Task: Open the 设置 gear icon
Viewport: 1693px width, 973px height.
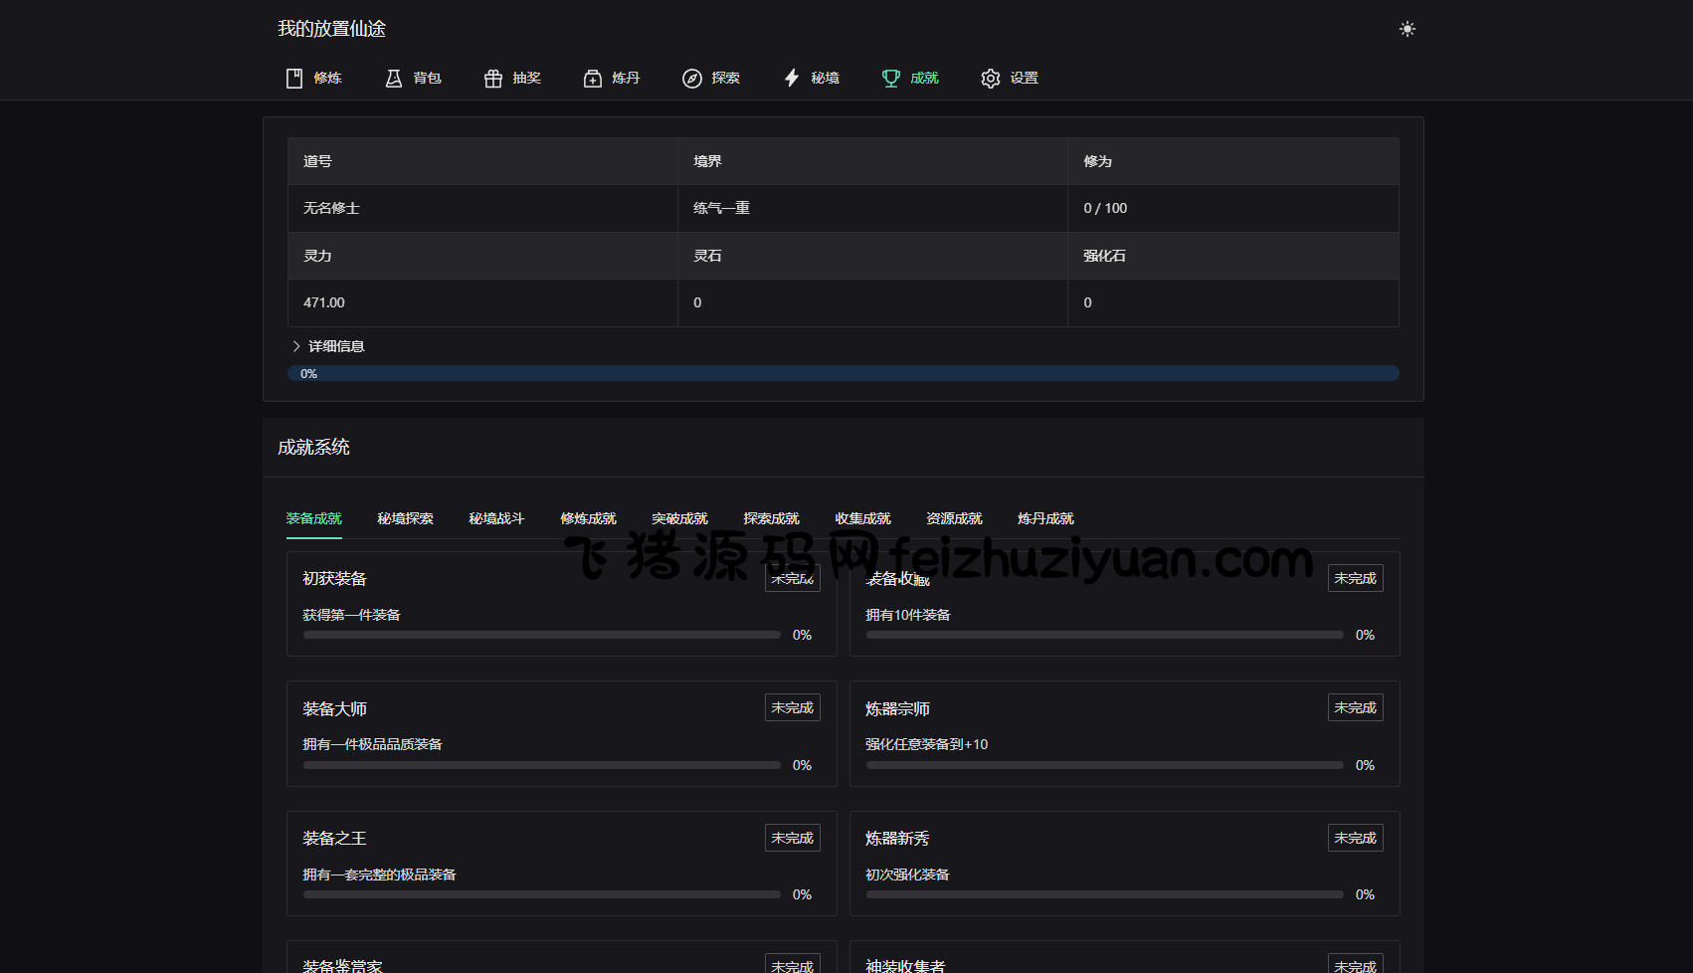Action: pos(991,79)
